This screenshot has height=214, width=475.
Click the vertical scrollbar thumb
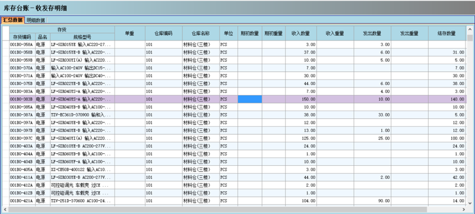tap(470, 37)
